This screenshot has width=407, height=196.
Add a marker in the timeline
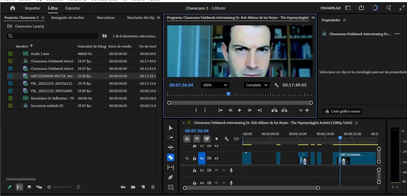pos(216,139)
